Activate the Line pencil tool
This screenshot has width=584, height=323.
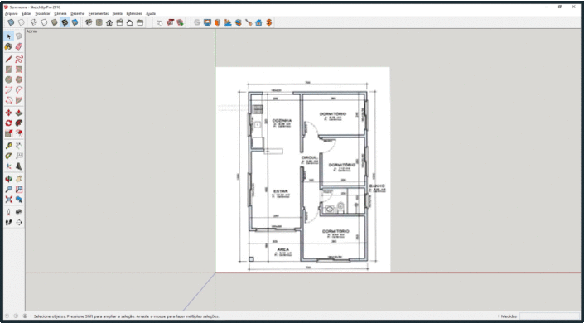click(8, 59)
